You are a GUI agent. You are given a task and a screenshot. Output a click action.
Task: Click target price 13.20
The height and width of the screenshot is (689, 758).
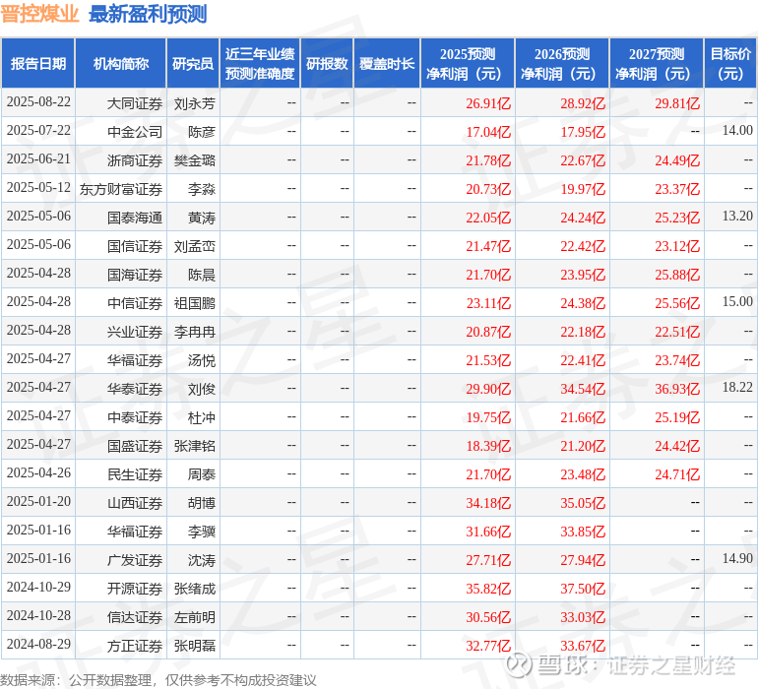coord(737,216)
